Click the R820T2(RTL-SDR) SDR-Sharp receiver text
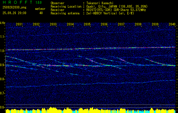 click(116, 10)
